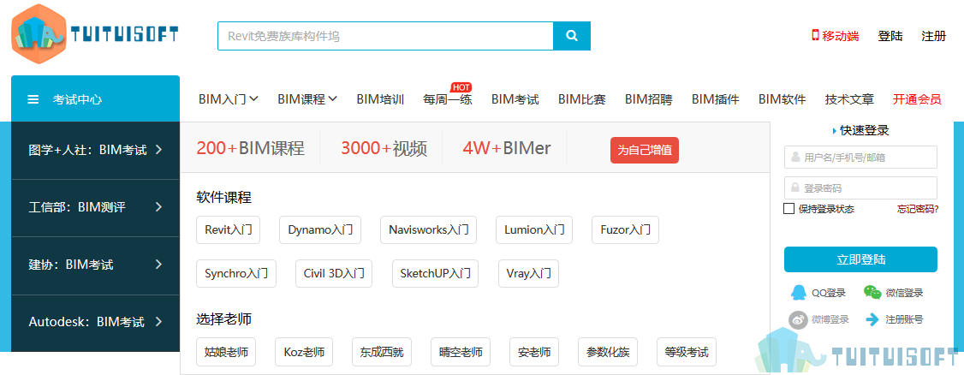Click the QQ penguin login icon

[x=798, y=293]
